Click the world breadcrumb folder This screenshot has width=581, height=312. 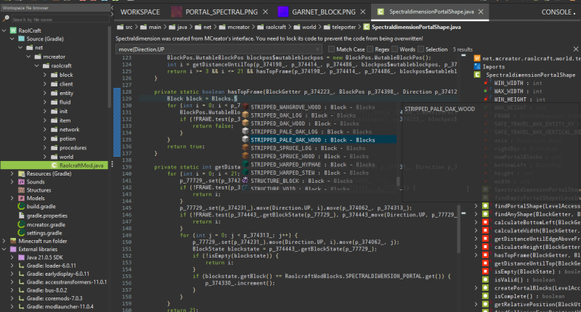pyautogui.click(x=305, y=27)
